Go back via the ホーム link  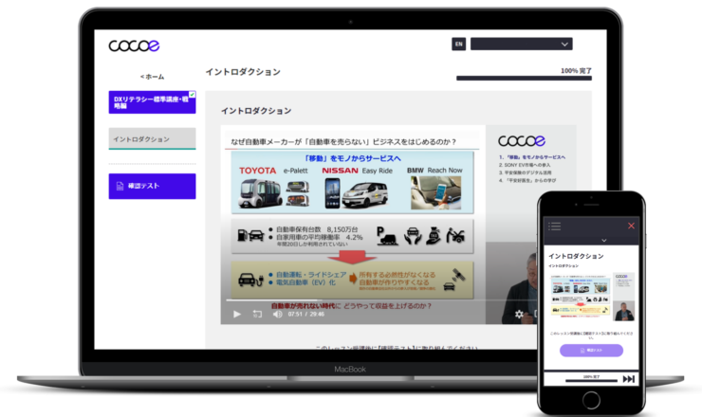coord(152,77)
